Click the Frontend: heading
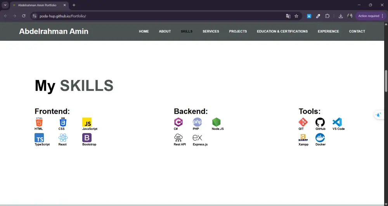 click(52, 111)
